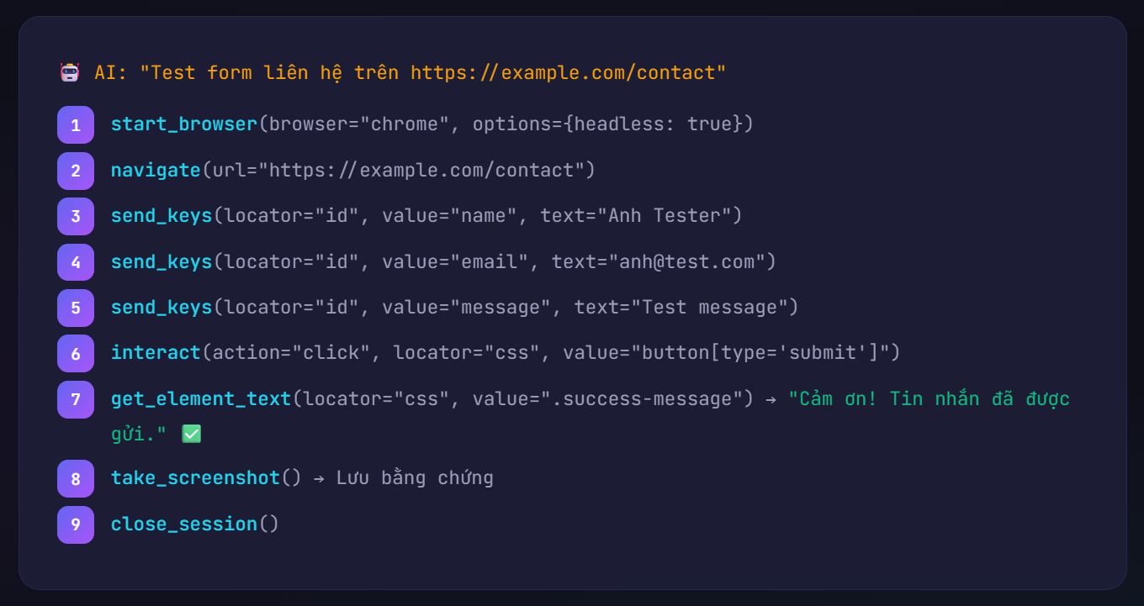Click the "Lưu bằng chứng" note text

point(415,478)
